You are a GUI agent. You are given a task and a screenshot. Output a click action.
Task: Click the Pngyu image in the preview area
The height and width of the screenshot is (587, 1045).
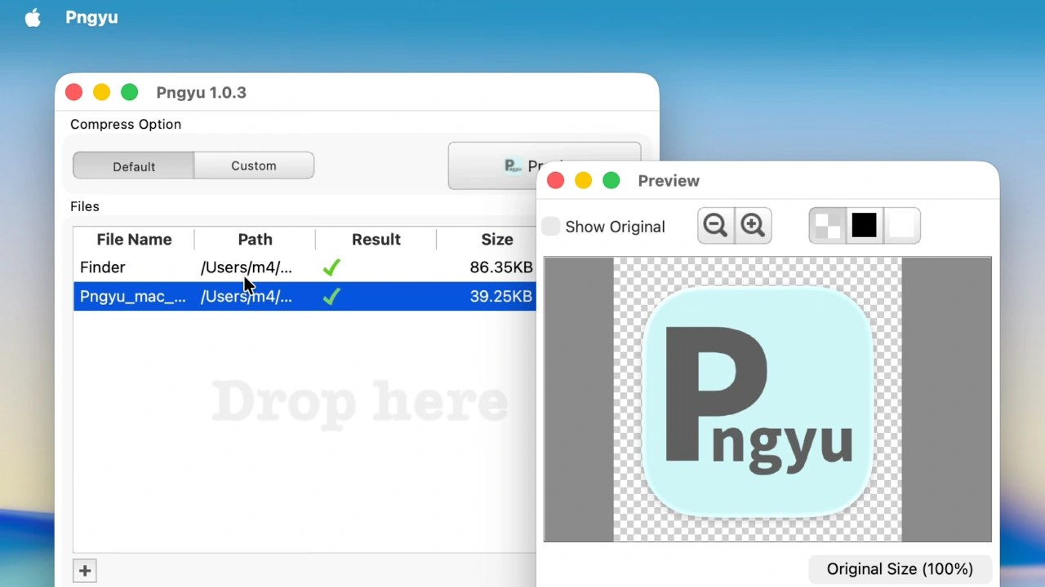pos(758,399)
